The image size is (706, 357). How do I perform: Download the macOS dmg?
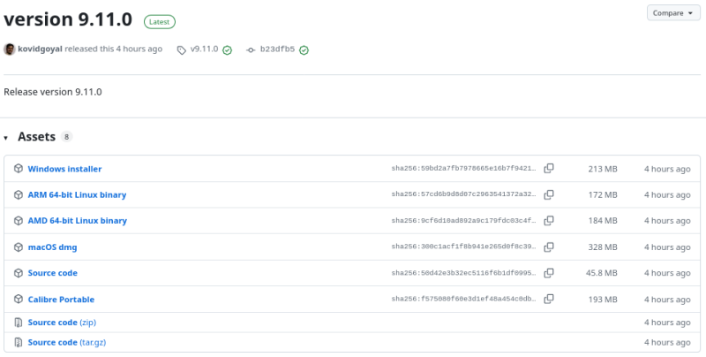tap(52, 247)
